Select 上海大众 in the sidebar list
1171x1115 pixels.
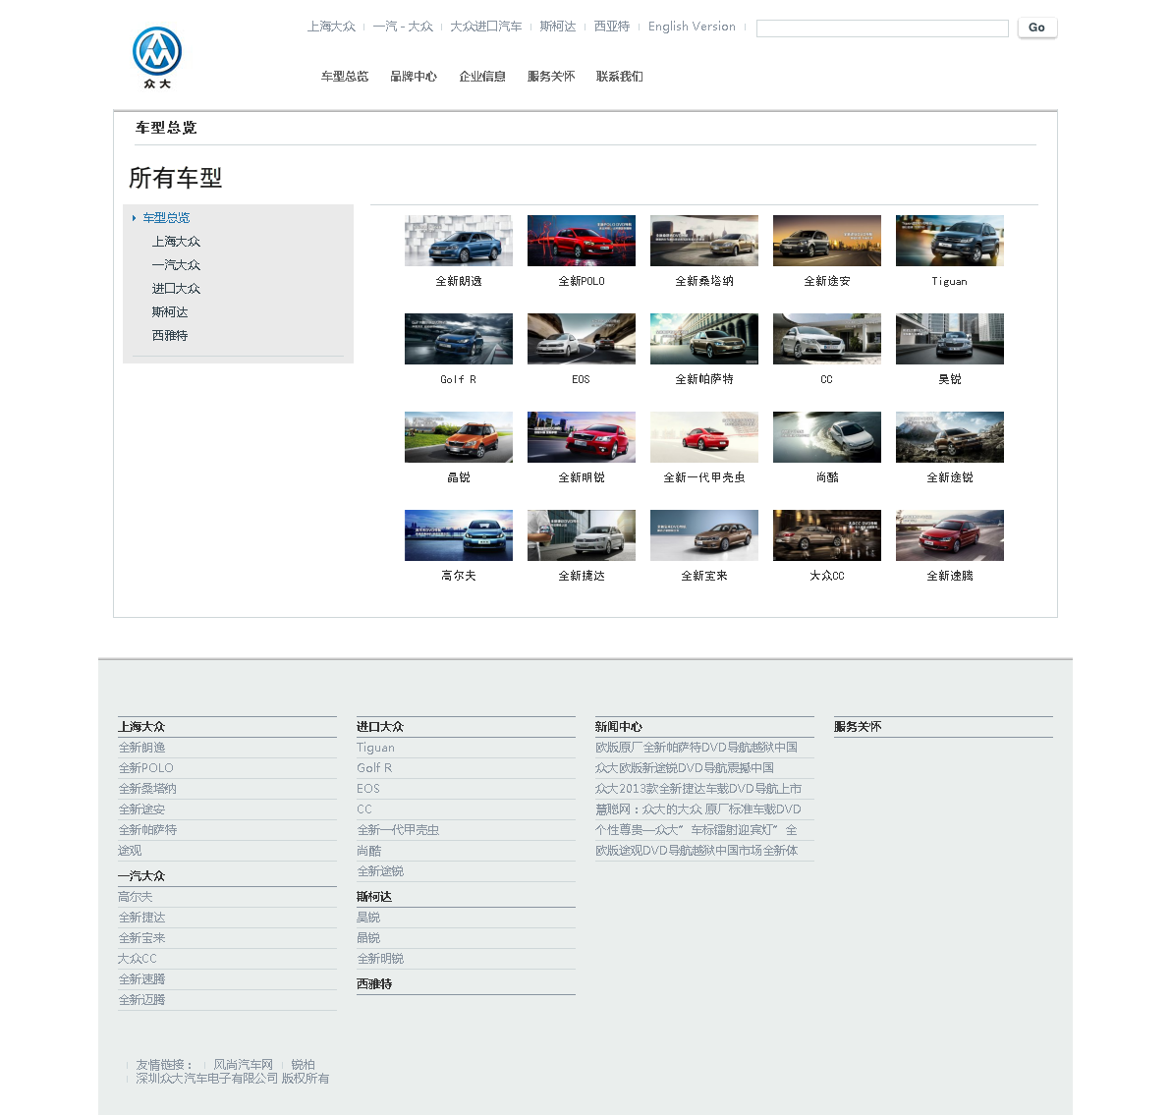point(176,242)
